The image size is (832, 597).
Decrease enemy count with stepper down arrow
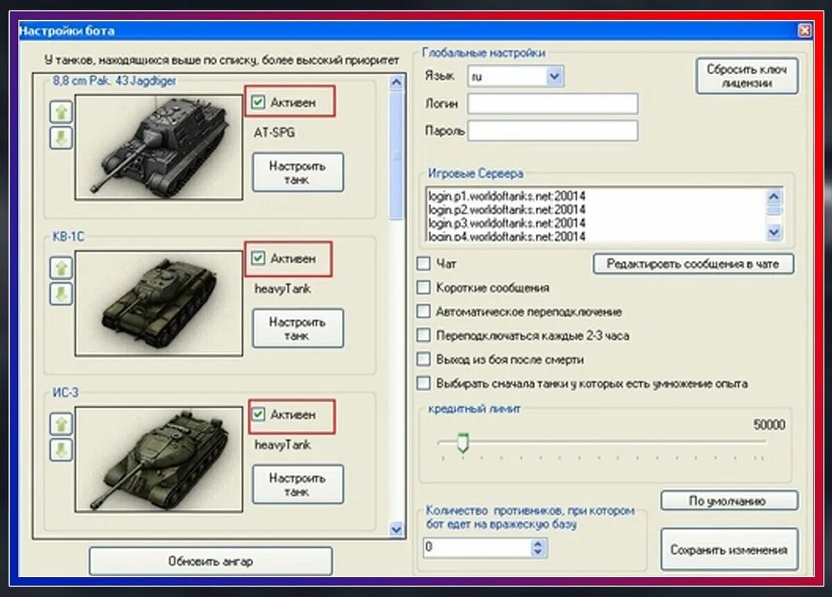[539, 552]
